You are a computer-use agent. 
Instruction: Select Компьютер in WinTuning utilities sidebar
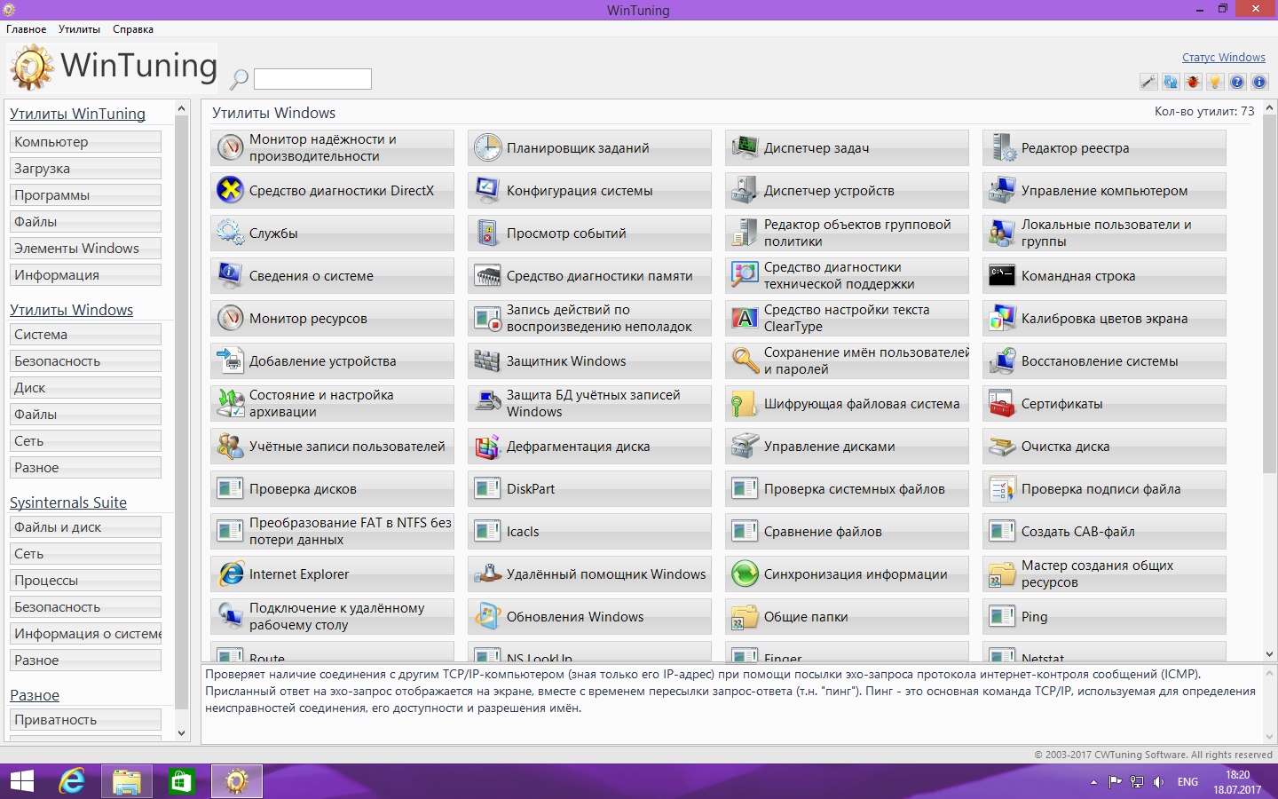85,141
